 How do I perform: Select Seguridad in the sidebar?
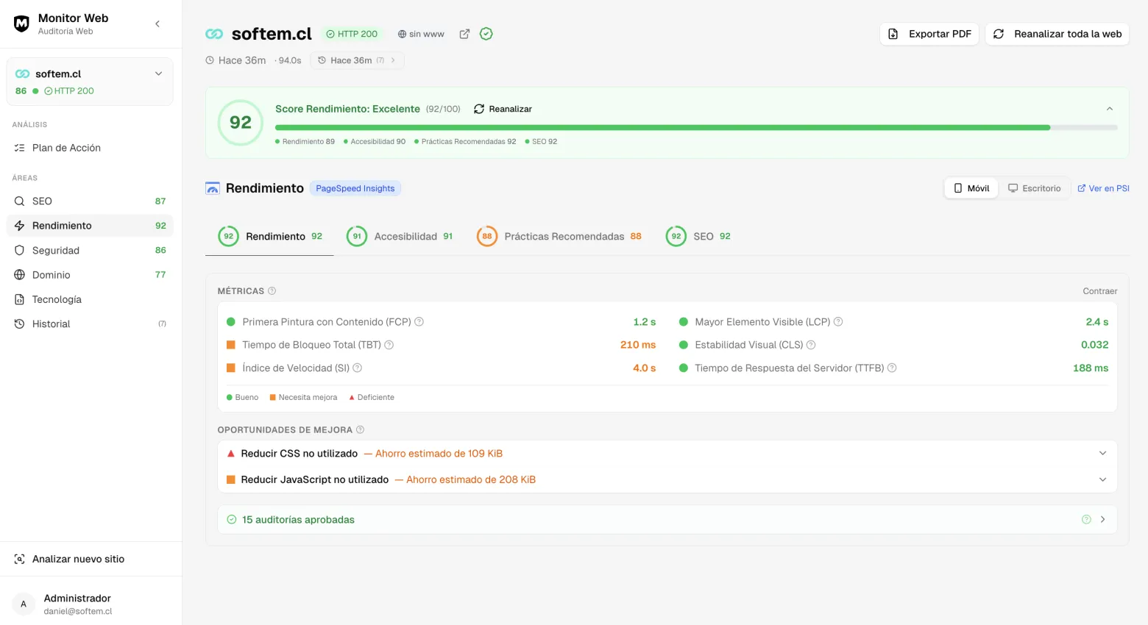click(56, 250)
